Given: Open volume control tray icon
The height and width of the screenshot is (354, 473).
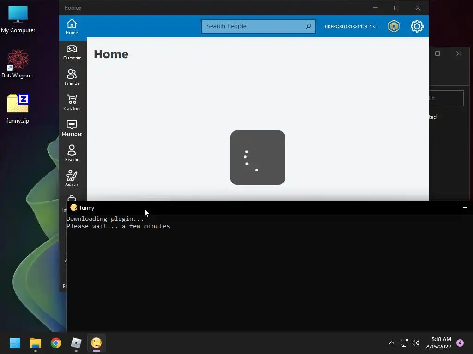Looking at the screenshot, I should pyautogui.click(x=416, y=343).
